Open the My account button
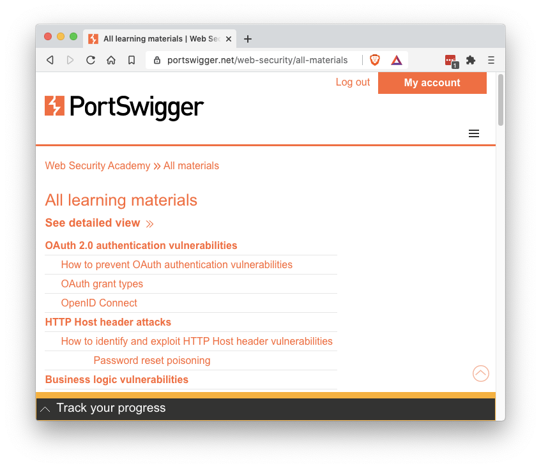Screen dimensions: 541x468 (432, 83)
